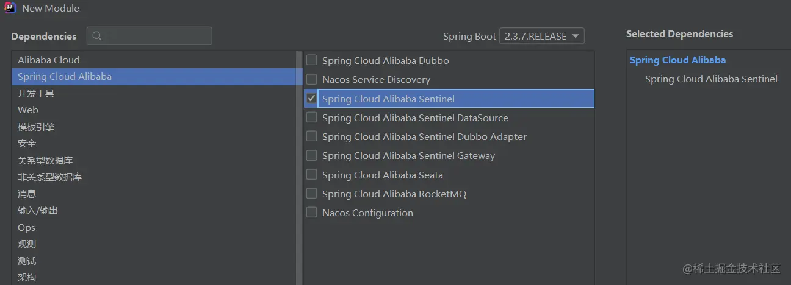Viewport: 791px width, 285px height.
Task: Check Spring Cloud Alibaba Dubbo
Action: pyautogui.click(x=312, y=60)
